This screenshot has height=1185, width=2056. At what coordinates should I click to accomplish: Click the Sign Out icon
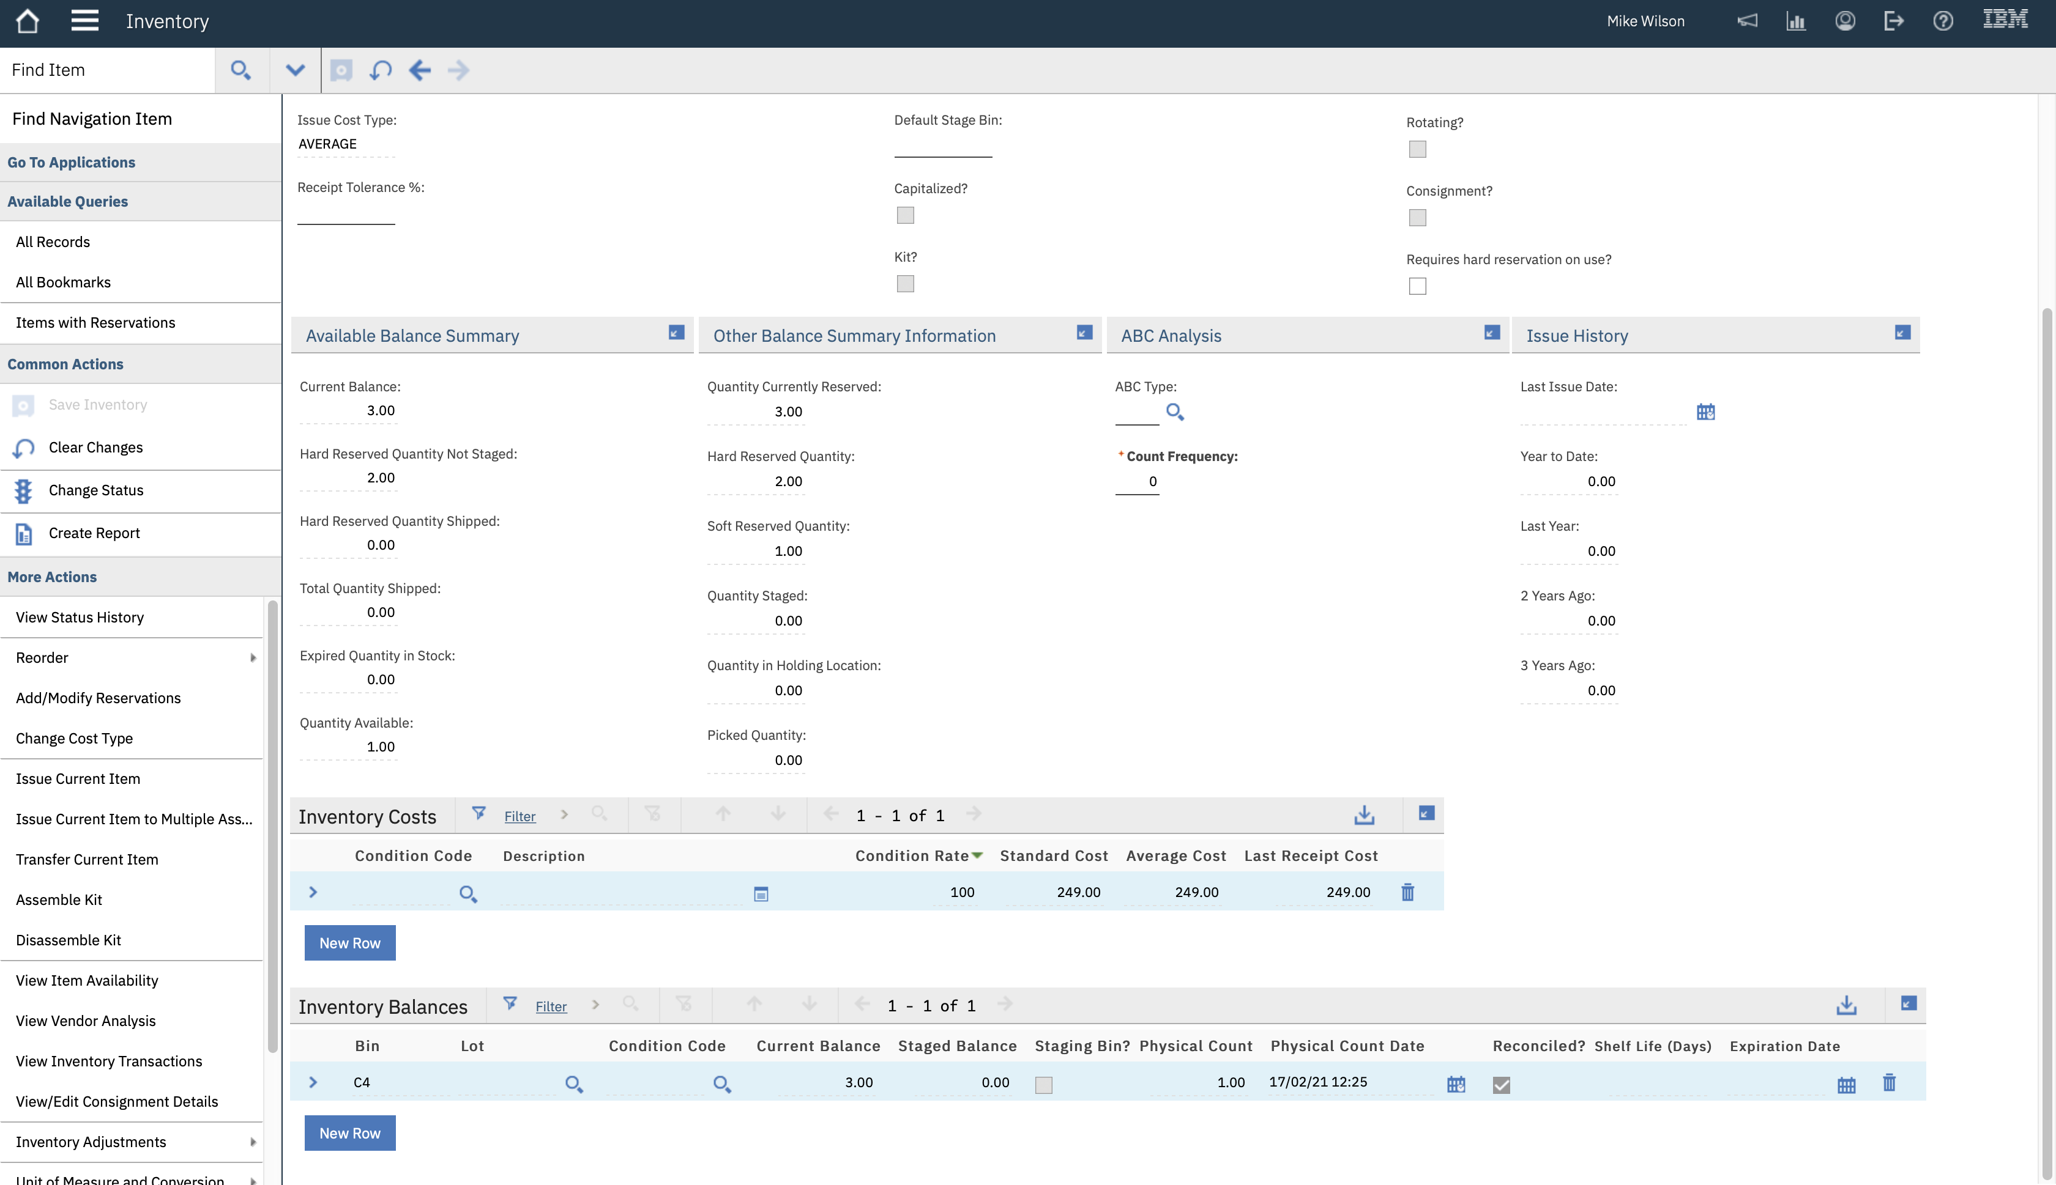[1894, 21]
